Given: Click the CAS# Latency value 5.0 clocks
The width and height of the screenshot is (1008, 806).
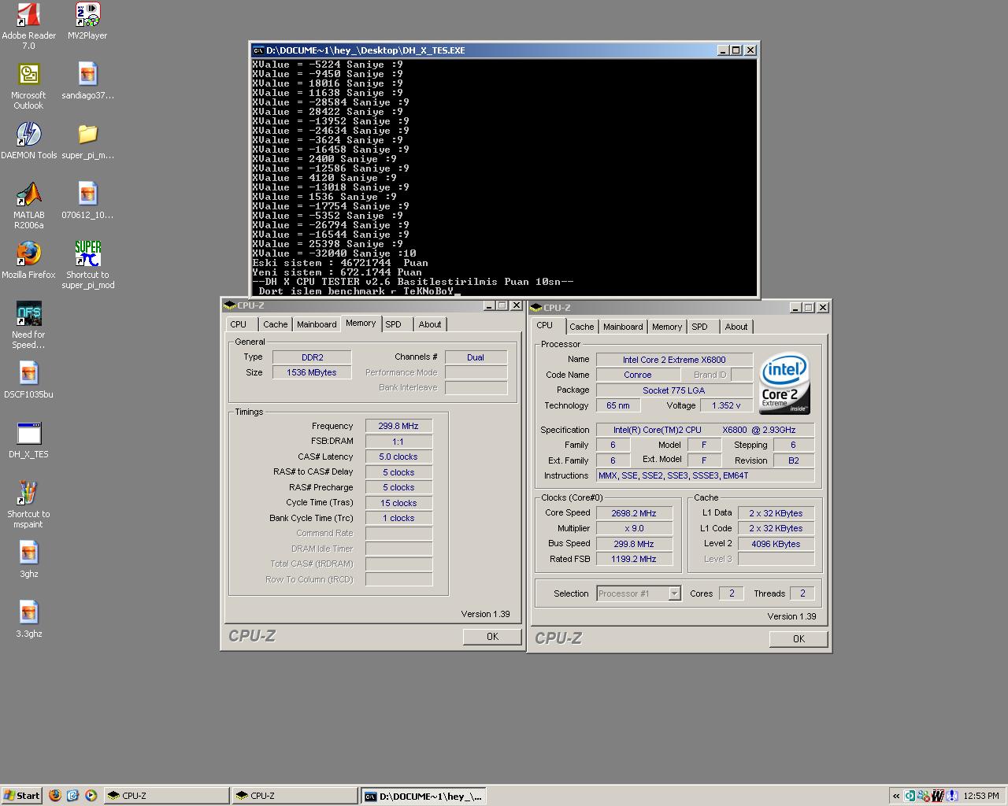Looking at the screenshot, I should tap(398, 457).
